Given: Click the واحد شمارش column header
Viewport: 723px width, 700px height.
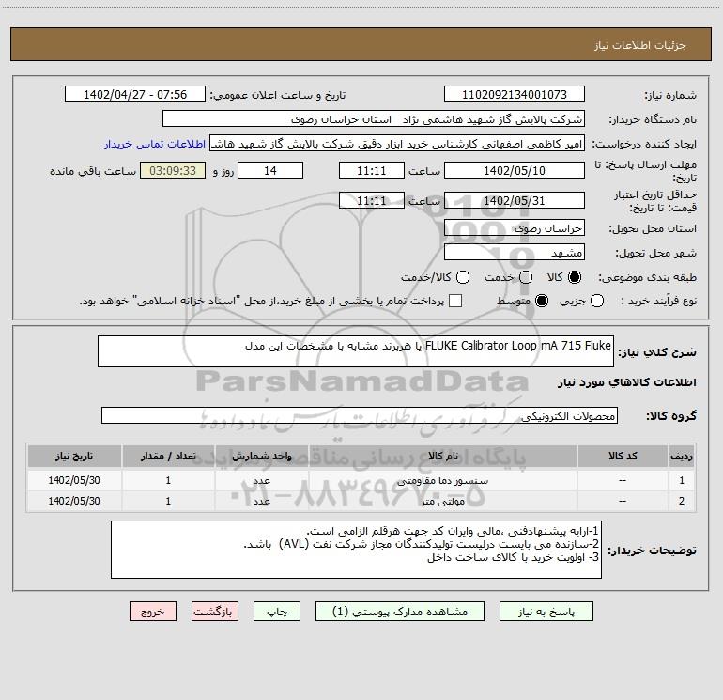Looking at the screenshot, I should pyautogui.click(x=261, y=456).
